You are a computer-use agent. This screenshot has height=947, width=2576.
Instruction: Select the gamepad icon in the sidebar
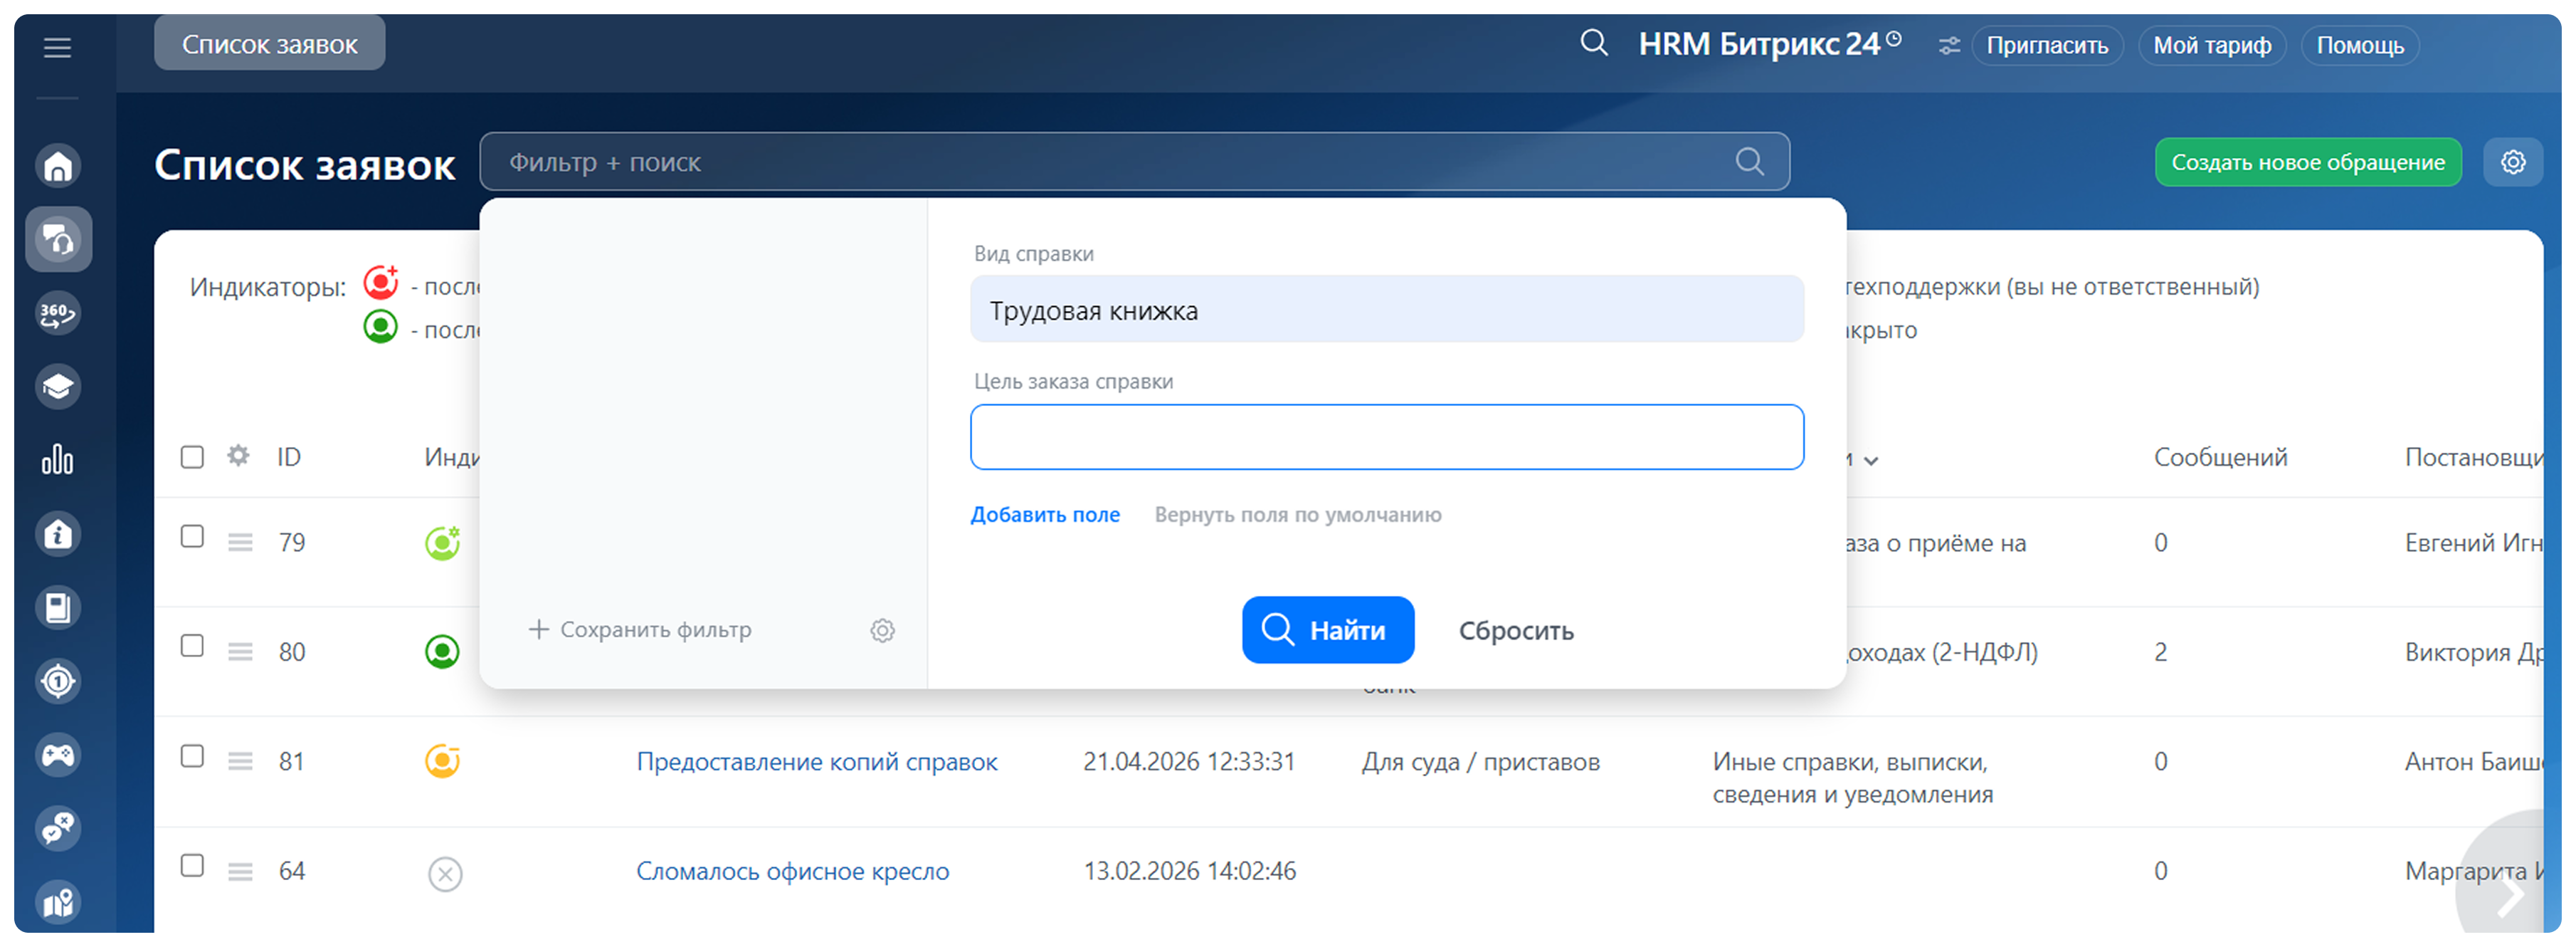pos(58,755)
